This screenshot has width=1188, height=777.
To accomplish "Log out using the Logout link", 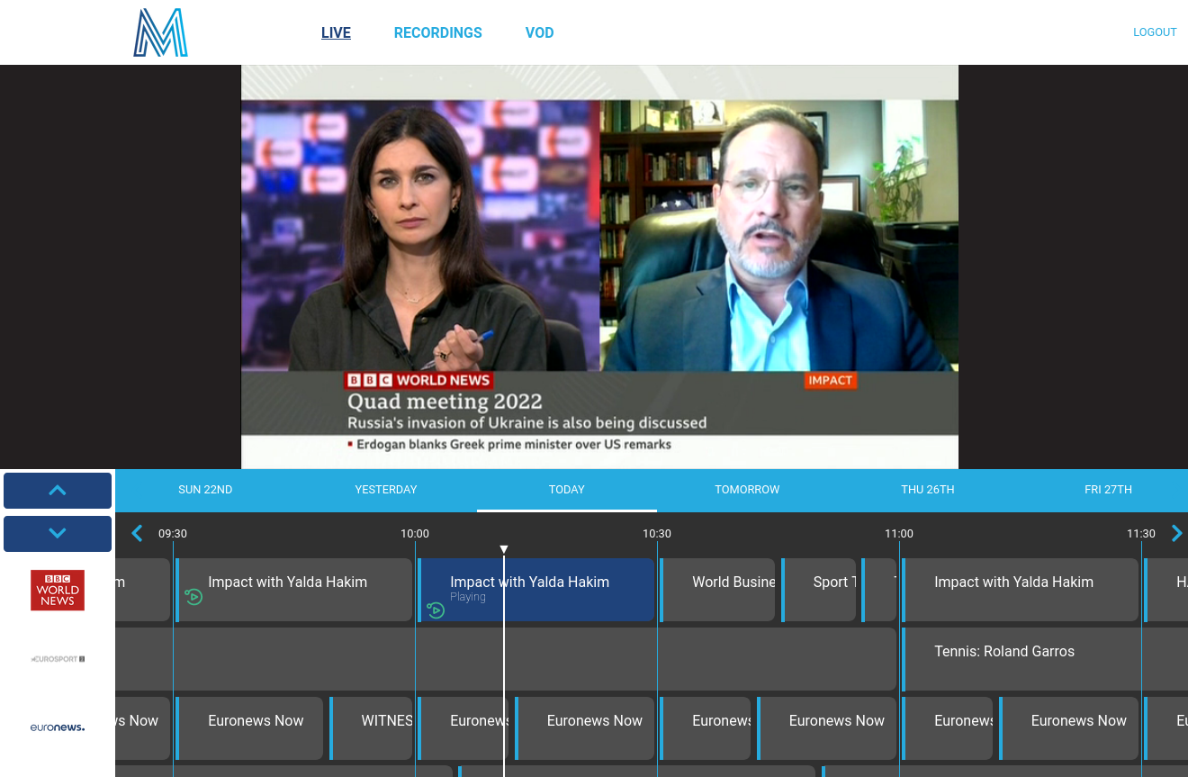I will (1155, 32).
